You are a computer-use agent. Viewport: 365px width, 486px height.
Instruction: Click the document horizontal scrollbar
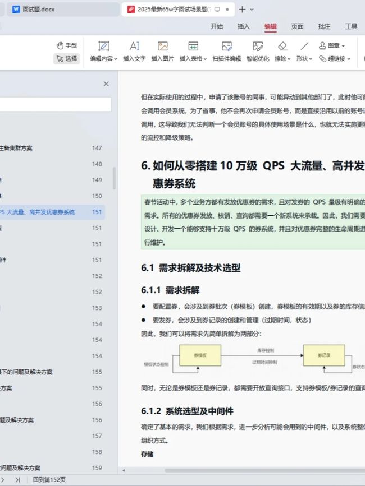(264, 470)
